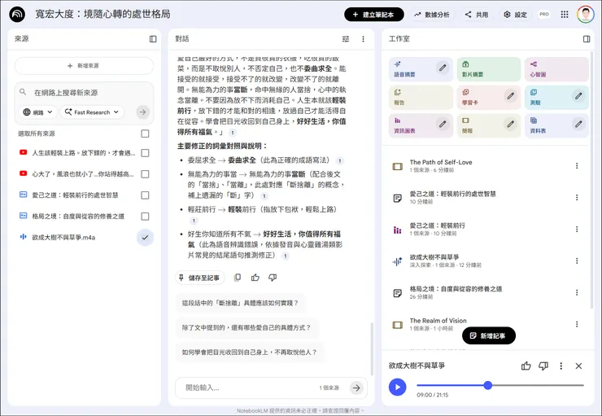Open 數據分析 analytics

tap(431, 15)
